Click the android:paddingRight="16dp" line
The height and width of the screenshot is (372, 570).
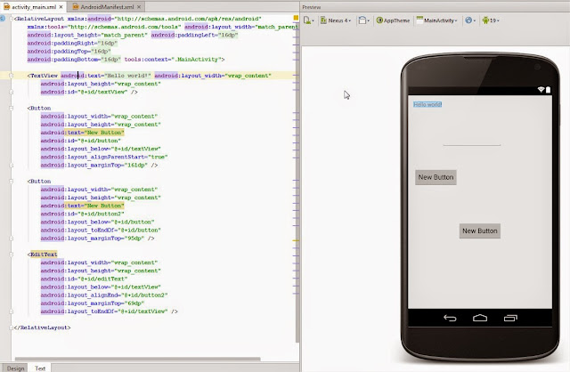[72, 44]
